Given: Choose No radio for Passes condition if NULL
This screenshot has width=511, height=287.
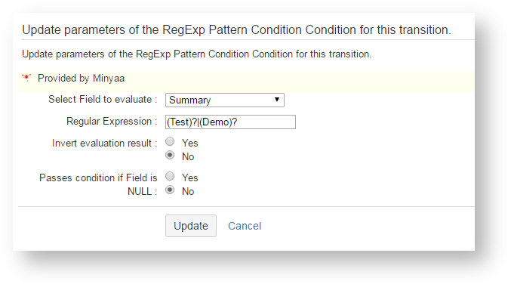Looking at the screenshot, I should 170,190.
